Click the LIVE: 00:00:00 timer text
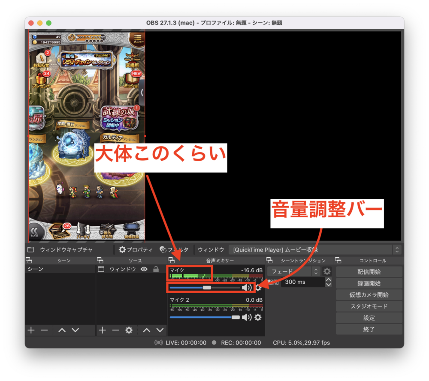429x381 pixels. coord(186,343)
